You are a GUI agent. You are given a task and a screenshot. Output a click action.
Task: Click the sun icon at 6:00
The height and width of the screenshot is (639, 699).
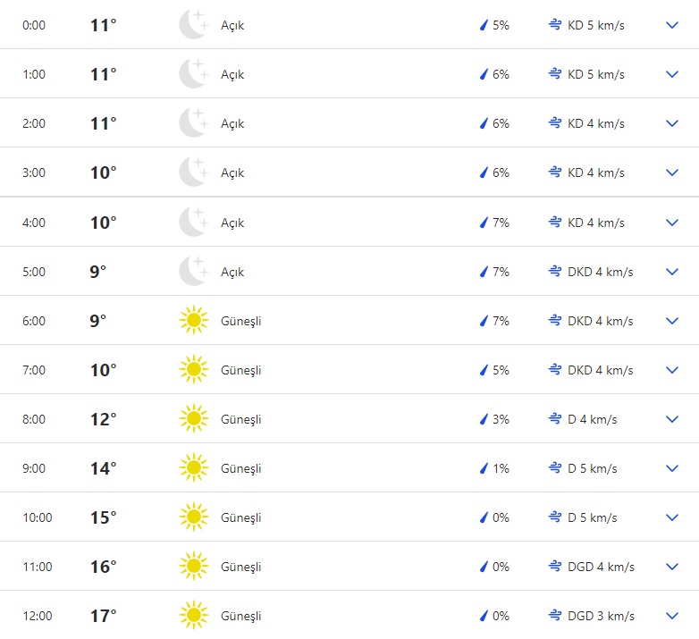coord(193,320)
